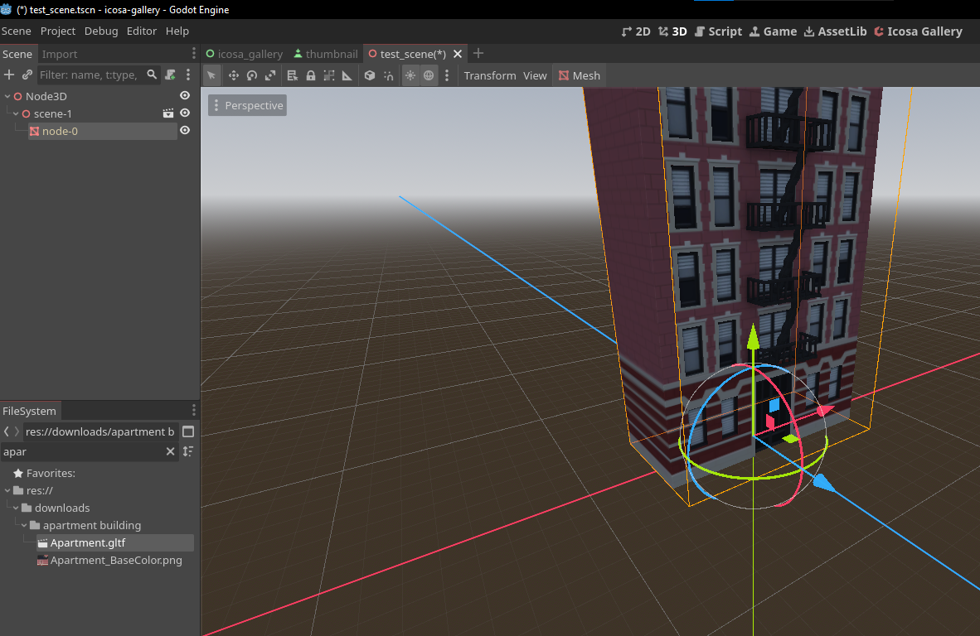Toggle the preview sunlight button

(410, 75)
